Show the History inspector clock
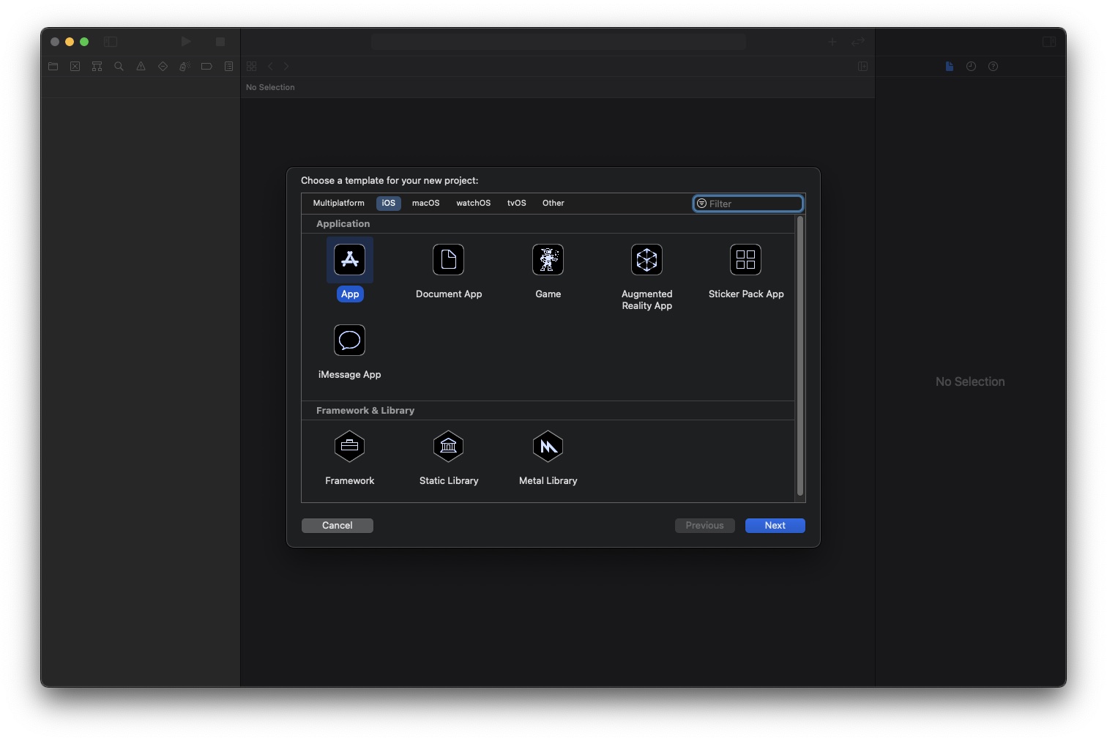 [x=971, y=66]
